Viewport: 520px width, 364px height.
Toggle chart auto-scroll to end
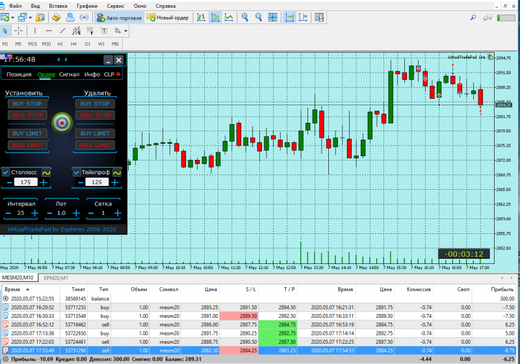pos(289,18)
